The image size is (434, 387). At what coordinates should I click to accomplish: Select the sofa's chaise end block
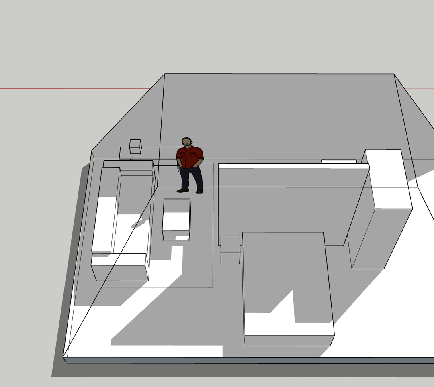(x=120, y=267)
